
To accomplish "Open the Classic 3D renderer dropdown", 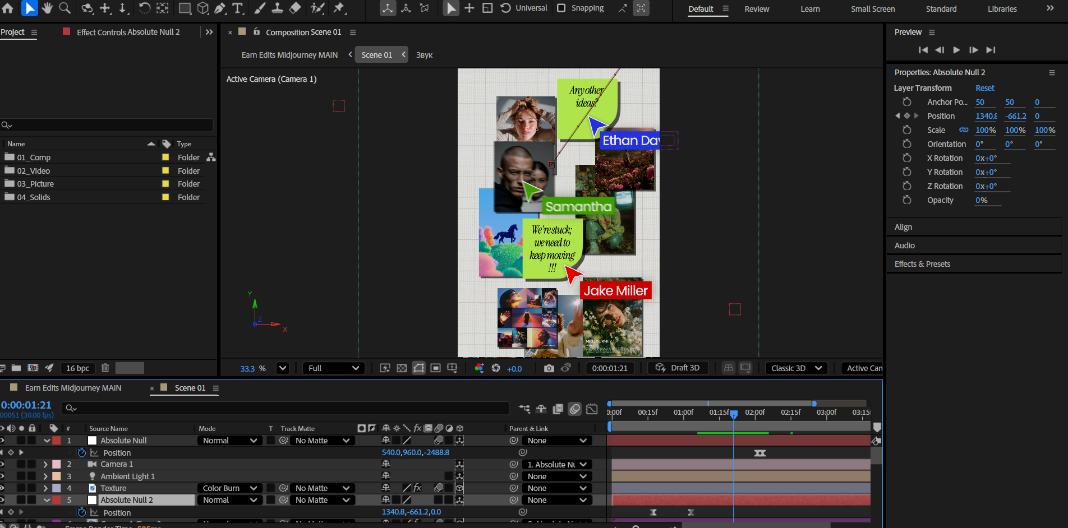I will [796, 368].
